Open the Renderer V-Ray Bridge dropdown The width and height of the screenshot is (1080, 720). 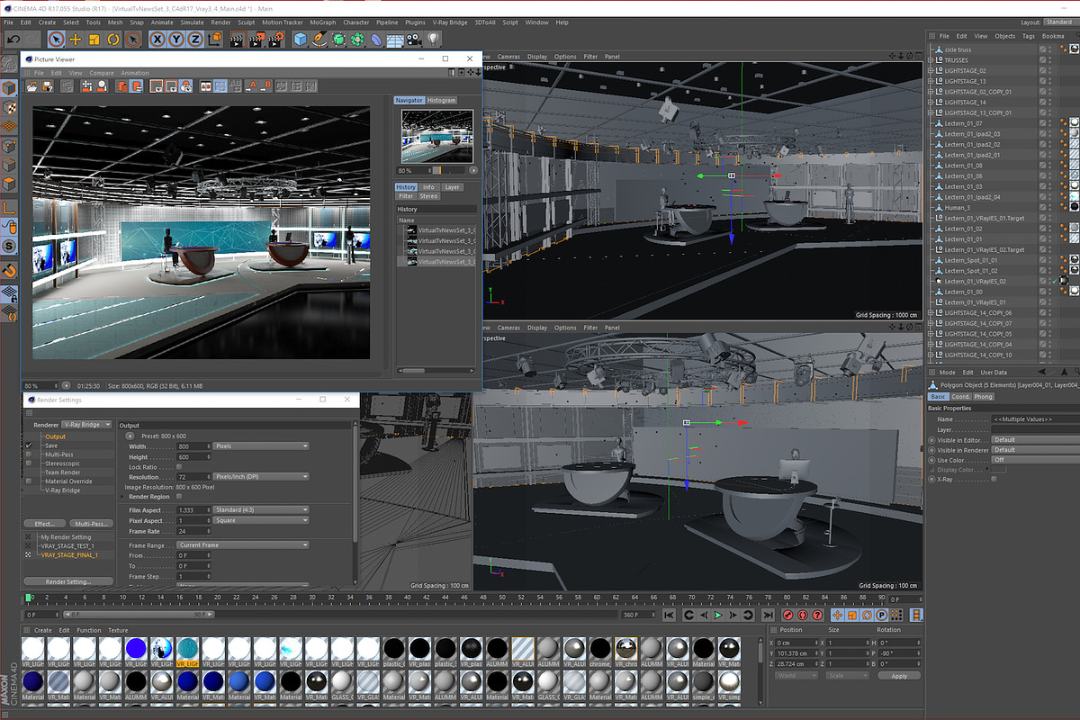86,424
